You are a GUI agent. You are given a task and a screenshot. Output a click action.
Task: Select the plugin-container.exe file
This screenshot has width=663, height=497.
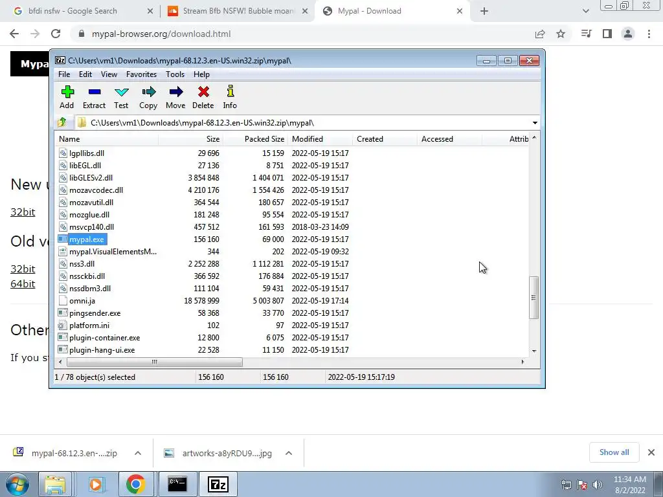tap(104, 337)
